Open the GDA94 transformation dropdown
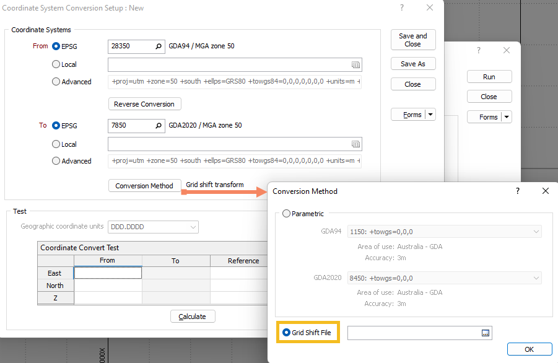The image size is (558, 363). [536, 232]
